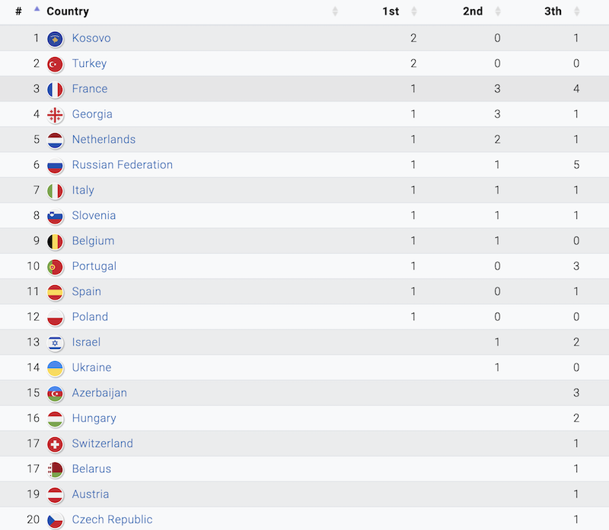Open the Ukraine country link

click(x=91, y=367)
